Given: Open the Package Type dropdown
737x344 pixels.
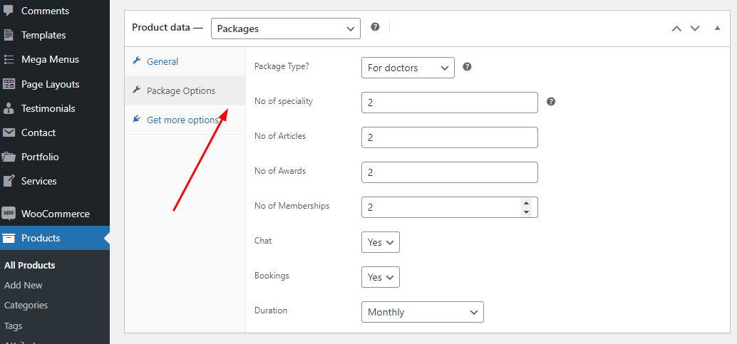Looking at the screenshot, I should (x=408, y=68).
